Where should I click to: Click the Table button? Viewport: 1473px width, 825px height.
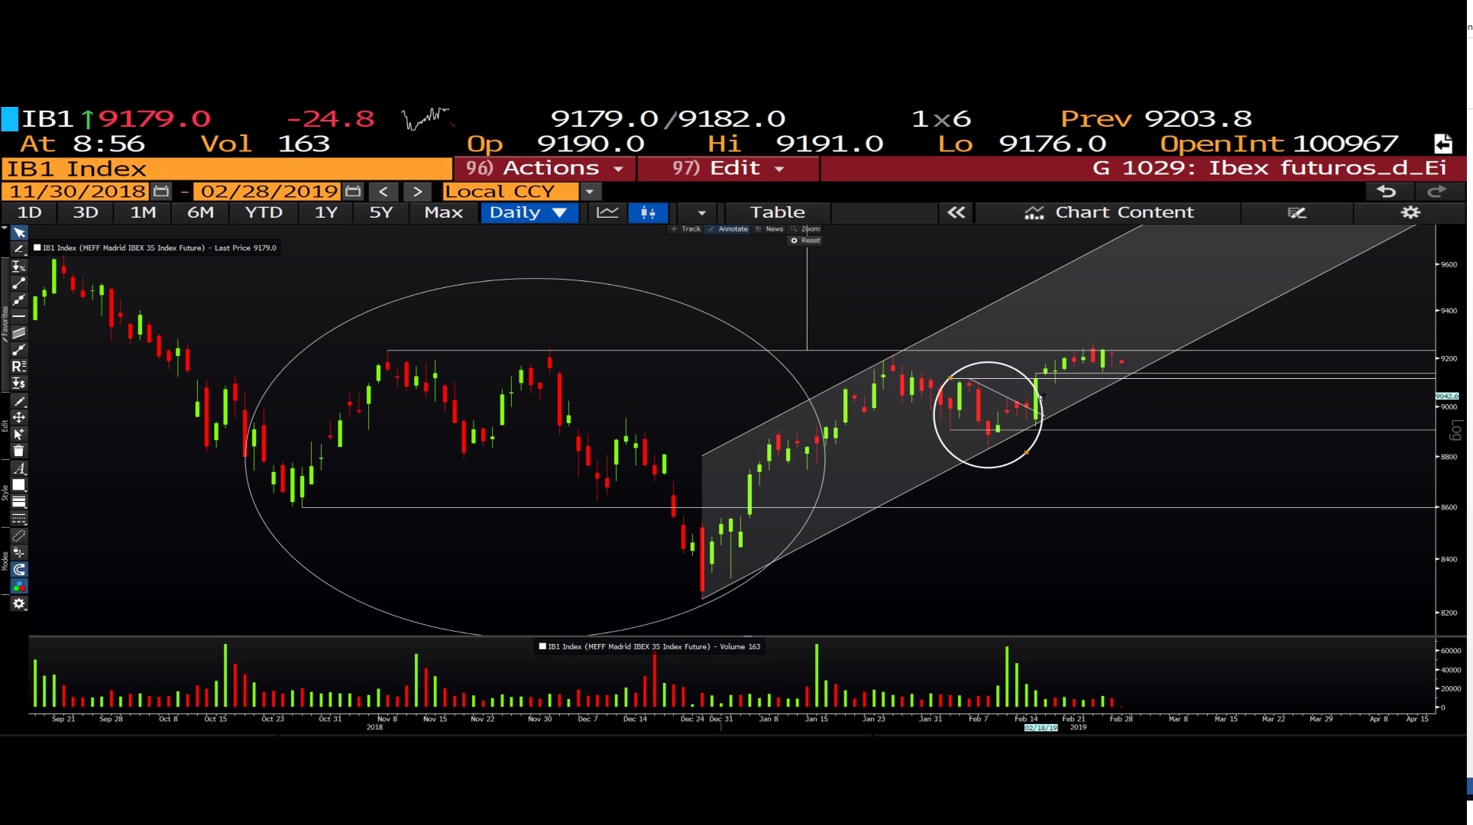(777, 212)
